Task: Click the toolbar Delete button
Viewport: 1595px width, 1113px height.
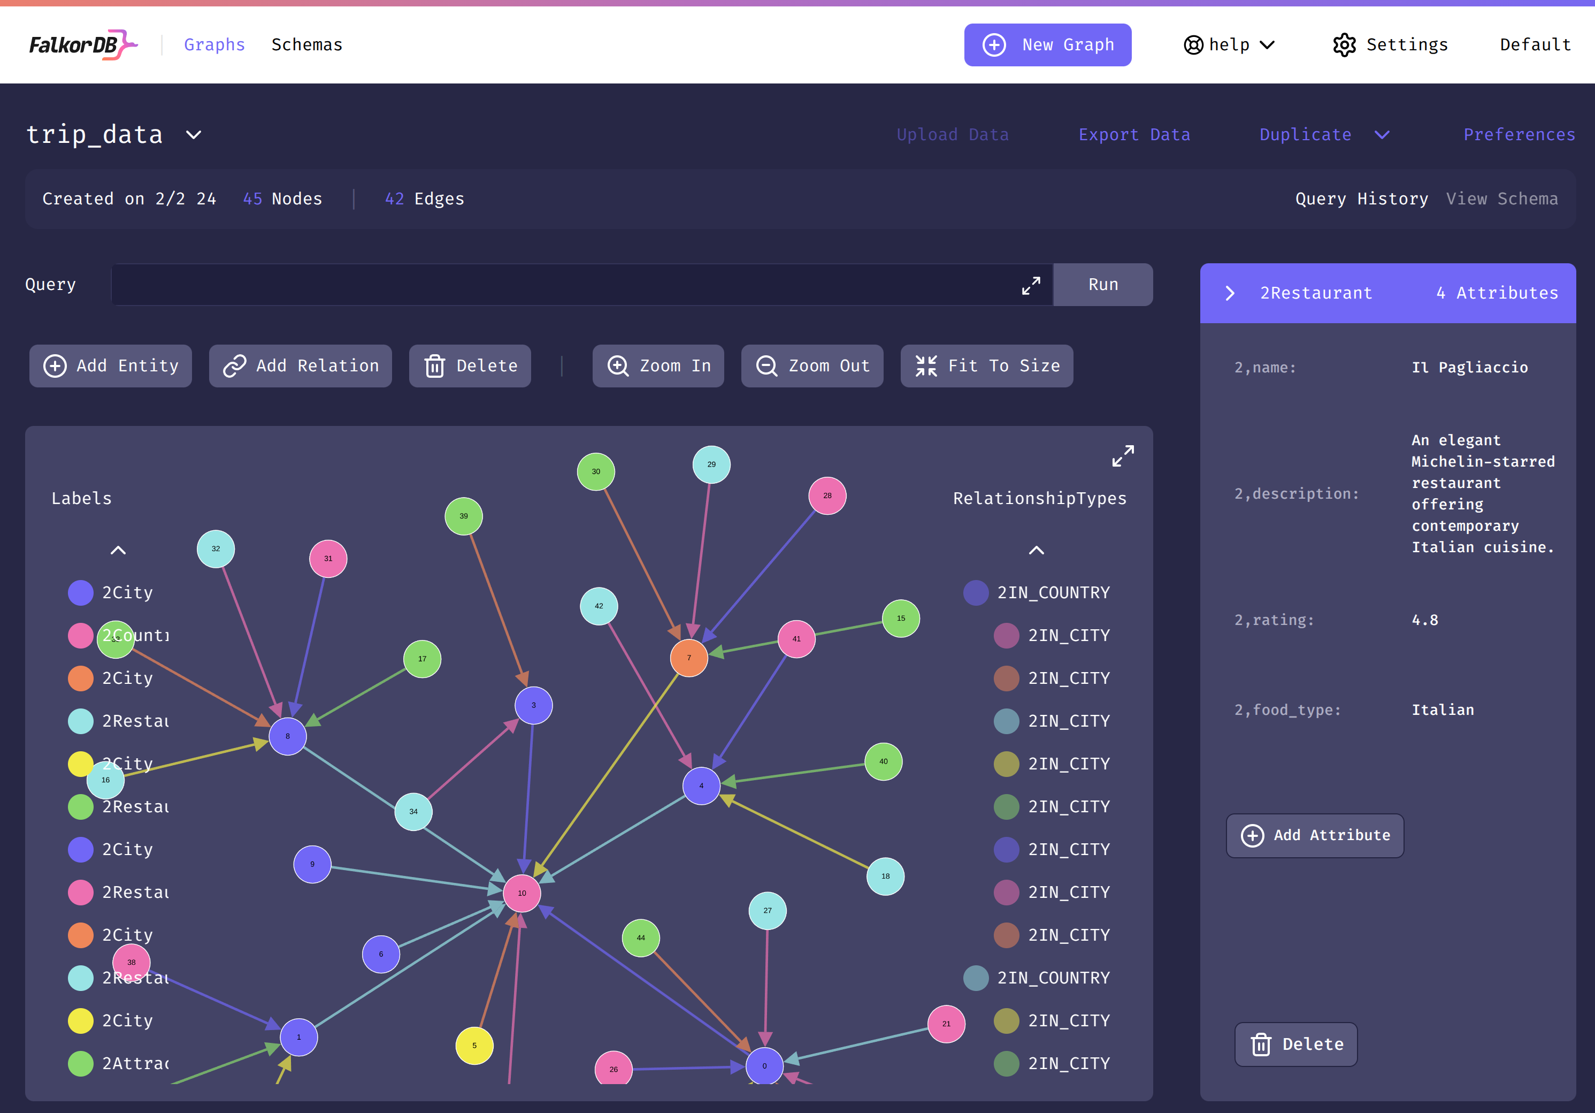Action: [x=470, y=366]
